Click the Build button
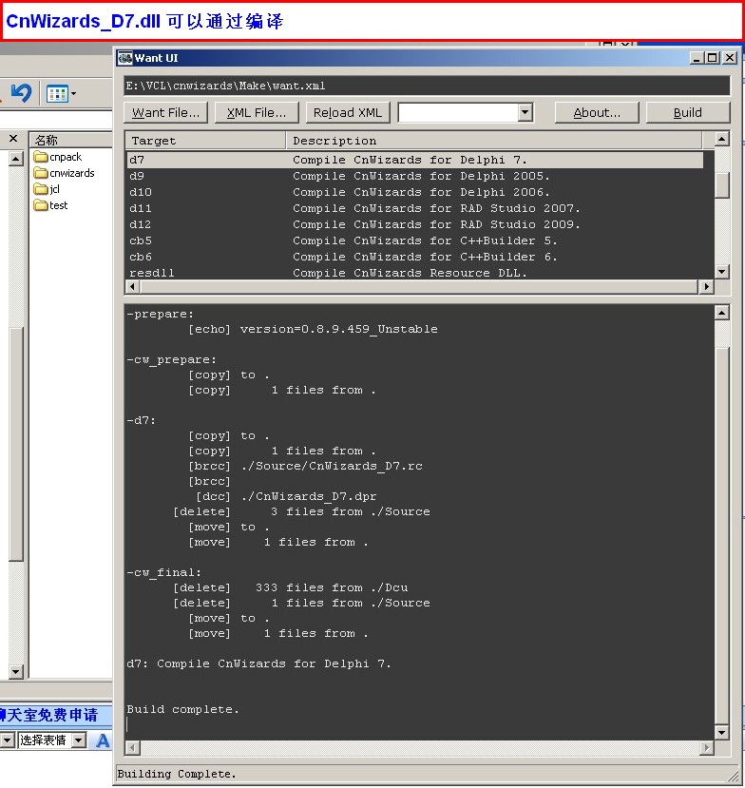745x788 pixels. tap(687, 112)
